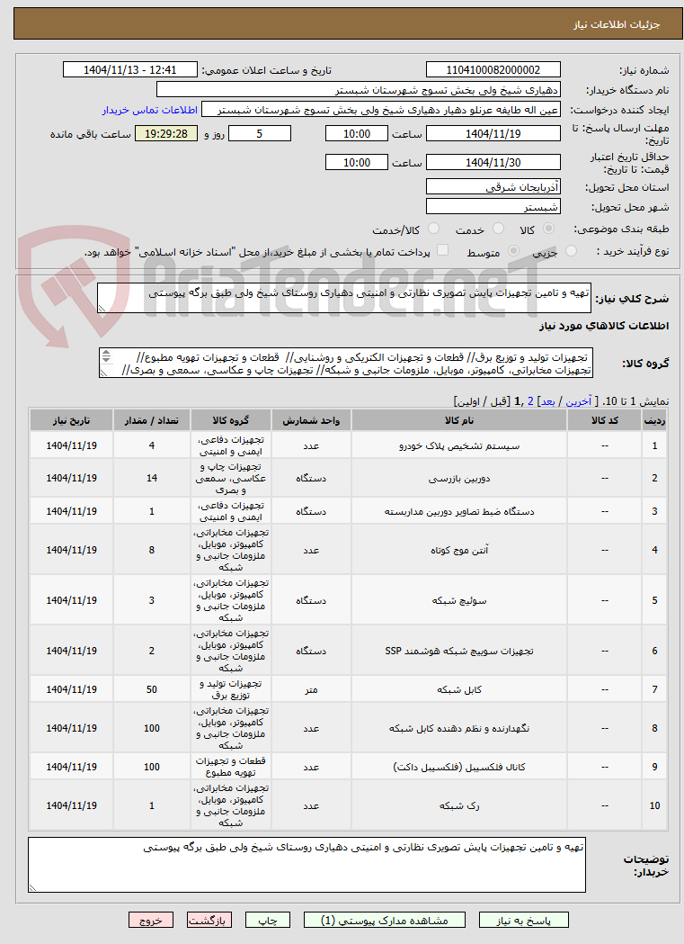Image resolution: width=684 pixels, height=944 pixels.
Task: Click the چاپ print button
Action: (x=268, y=921)
